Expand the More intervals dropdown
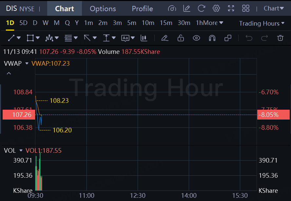Viewport: 291px width, 201px height. tap(213, 23)
